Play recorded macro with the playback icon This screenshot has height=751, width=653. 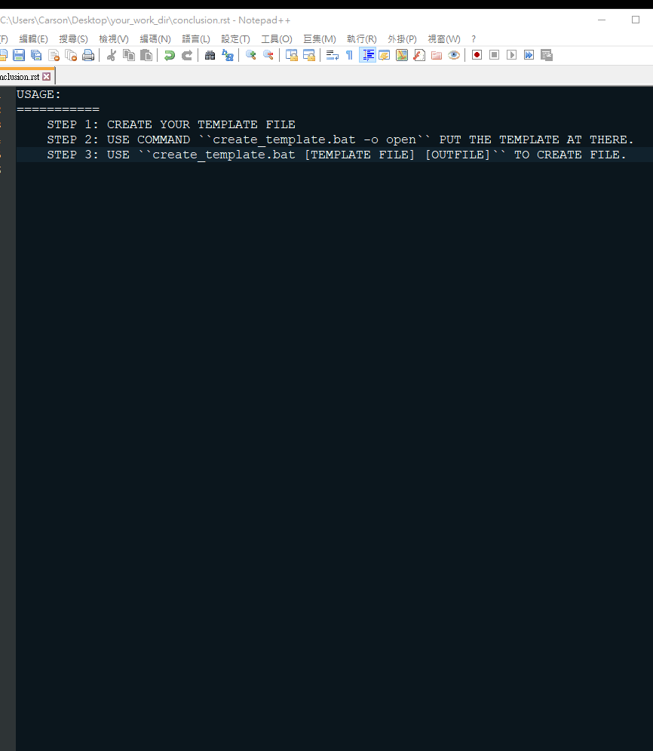pos(512,54)
